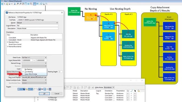Click the Logical Name input field

(x=37, y=25)
